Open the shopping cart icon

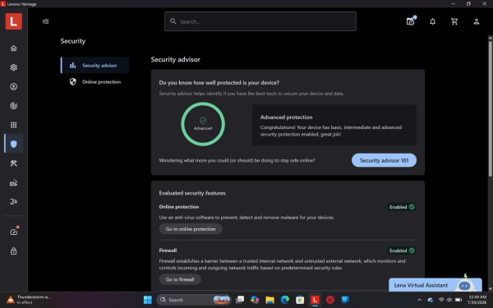coord(454,21)
